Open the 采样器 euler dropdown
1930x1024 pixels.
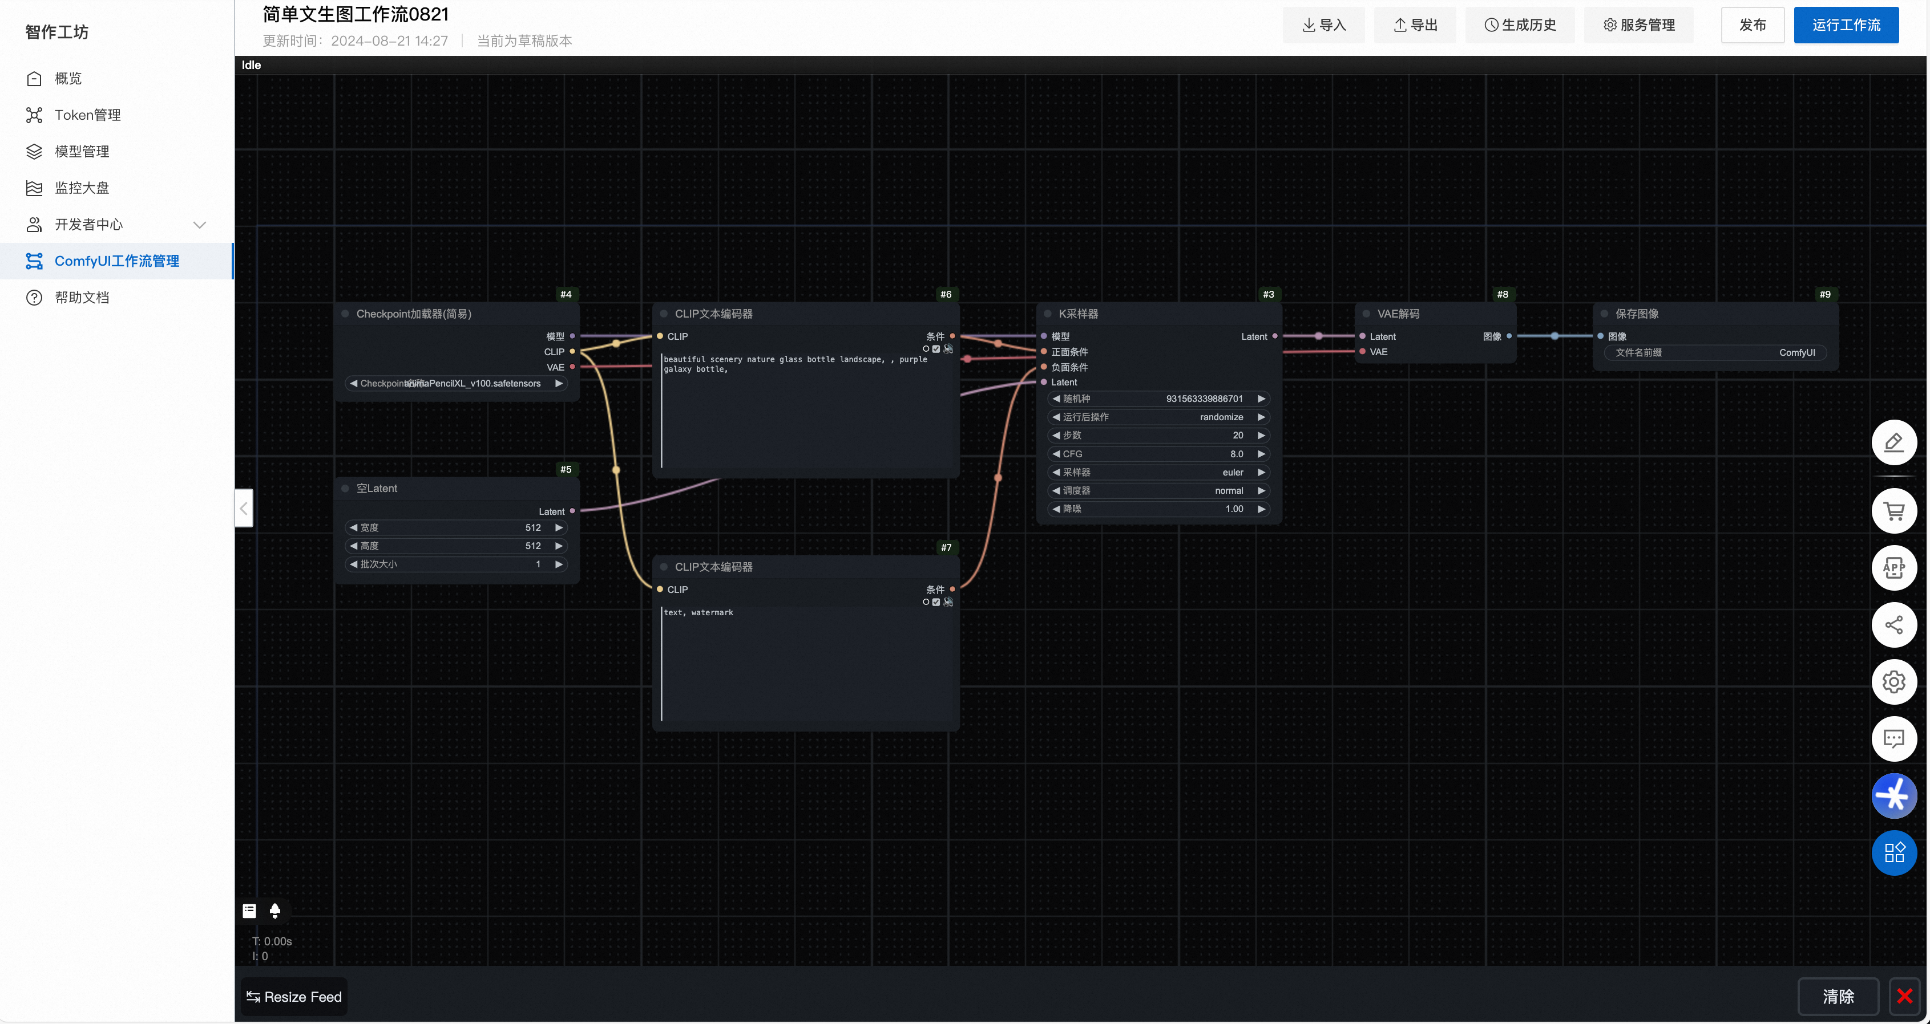point(1158,472)
